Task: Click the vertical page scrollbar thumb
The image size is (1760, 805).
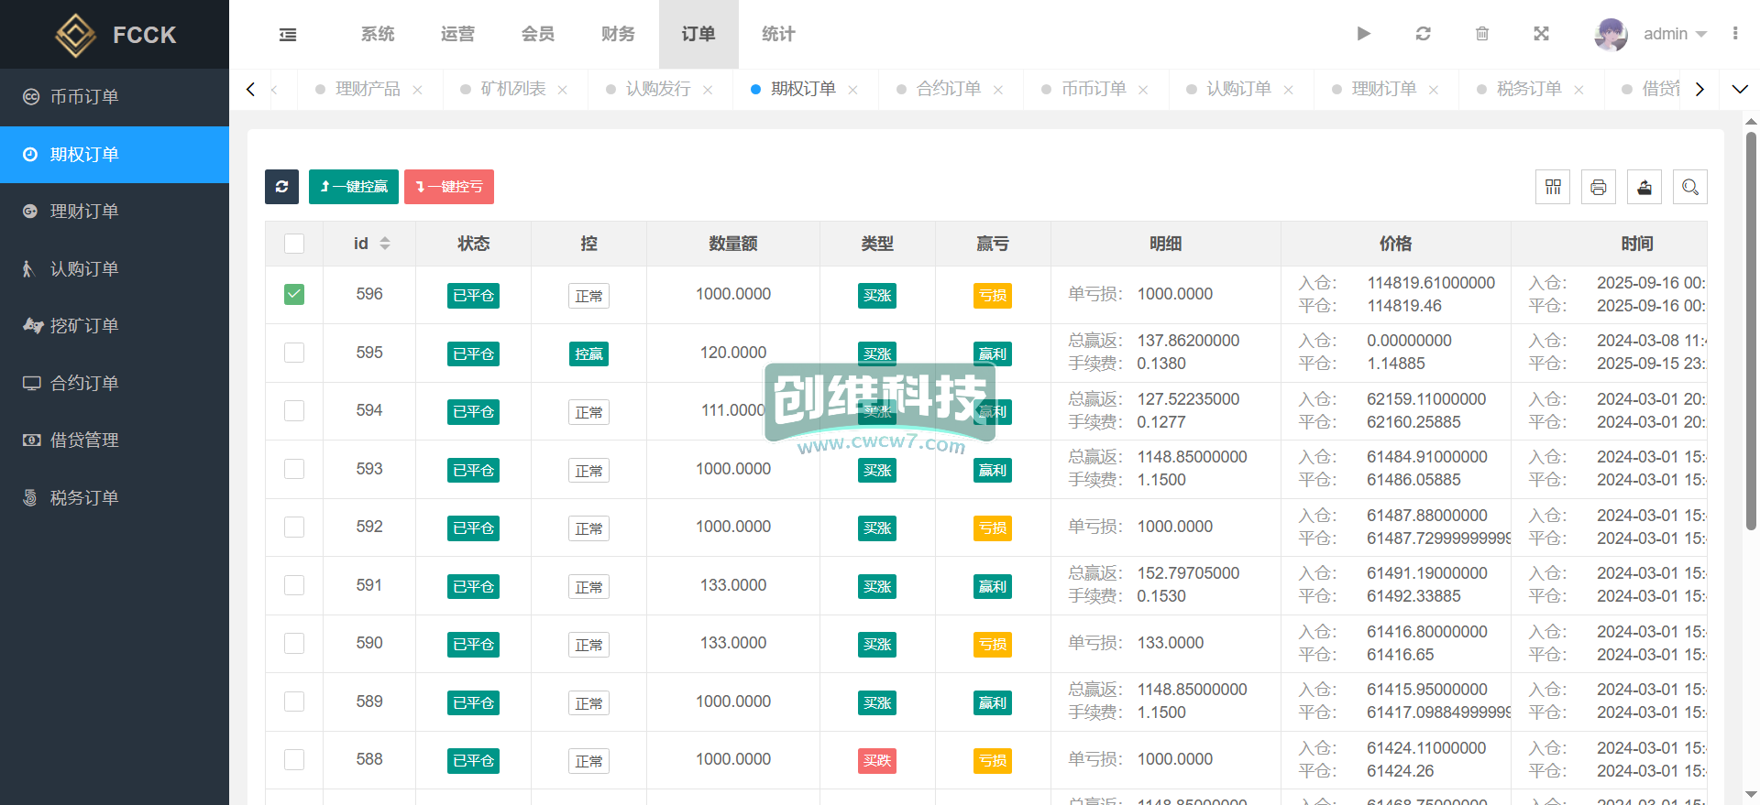Action: tap(1751, 330)
